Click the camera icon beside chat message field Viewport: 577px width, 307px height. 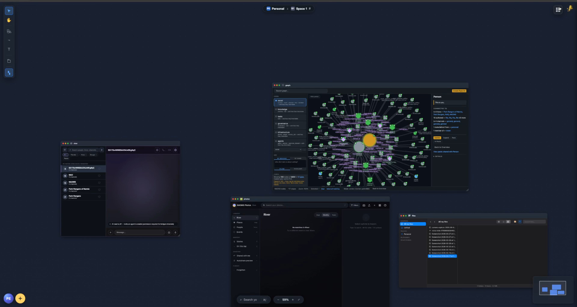[x=169, y=232]
